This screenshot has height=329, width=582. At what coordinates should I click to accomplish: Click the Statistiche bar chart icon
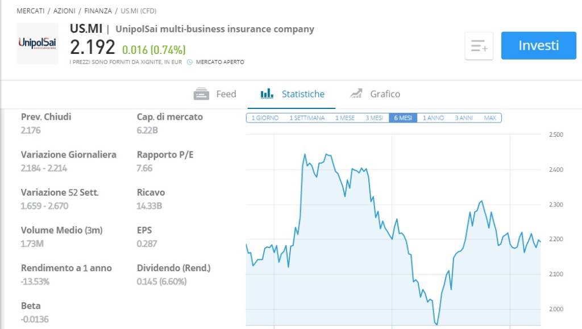pyautogui.click(x=267, y=94)
